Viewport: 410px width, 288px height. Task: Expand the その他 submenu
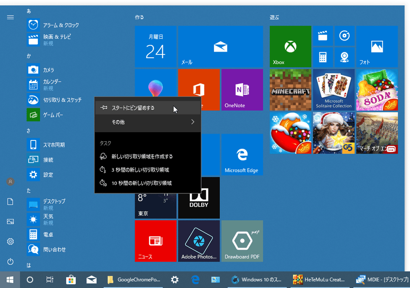point(148,122)
